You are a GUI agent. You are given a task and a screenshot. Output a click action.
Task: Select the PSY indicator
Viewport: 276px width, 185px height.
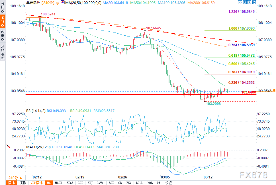tap(129, 183)
